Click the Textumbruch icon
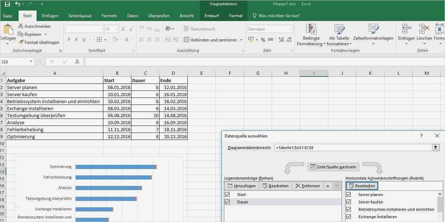 click(187, 29)
